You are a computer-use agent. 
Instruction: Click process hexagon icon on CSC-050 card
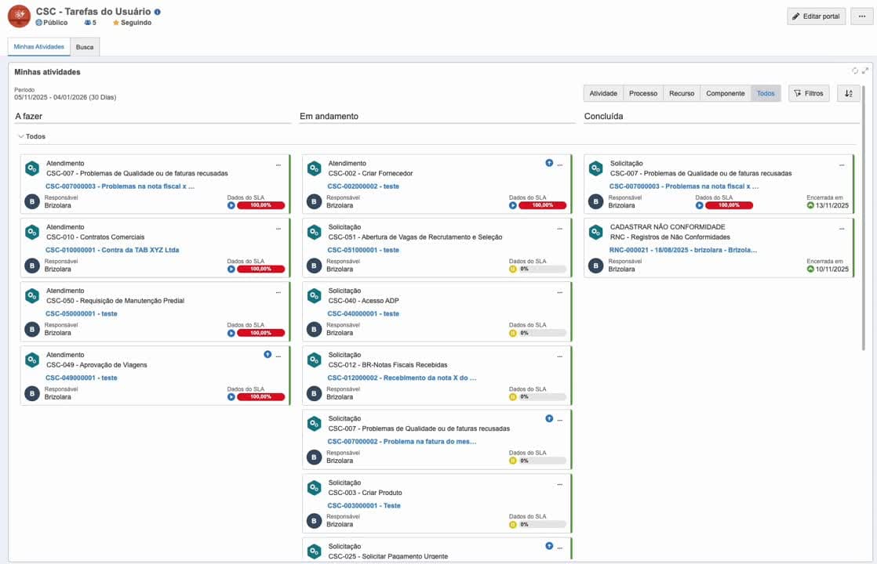coord(32,295)
